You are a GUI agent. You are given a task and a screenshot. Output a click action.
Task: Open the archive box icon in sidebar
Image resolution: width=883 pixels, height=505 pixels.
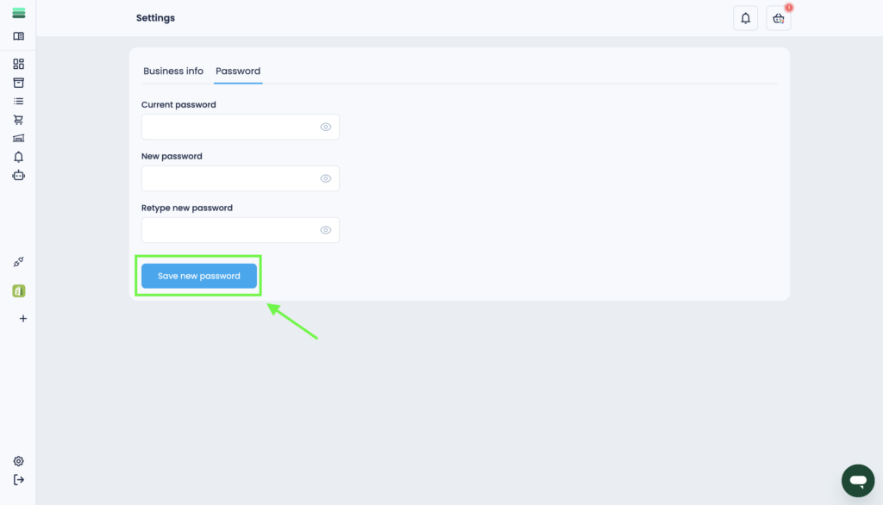point(18,83)
